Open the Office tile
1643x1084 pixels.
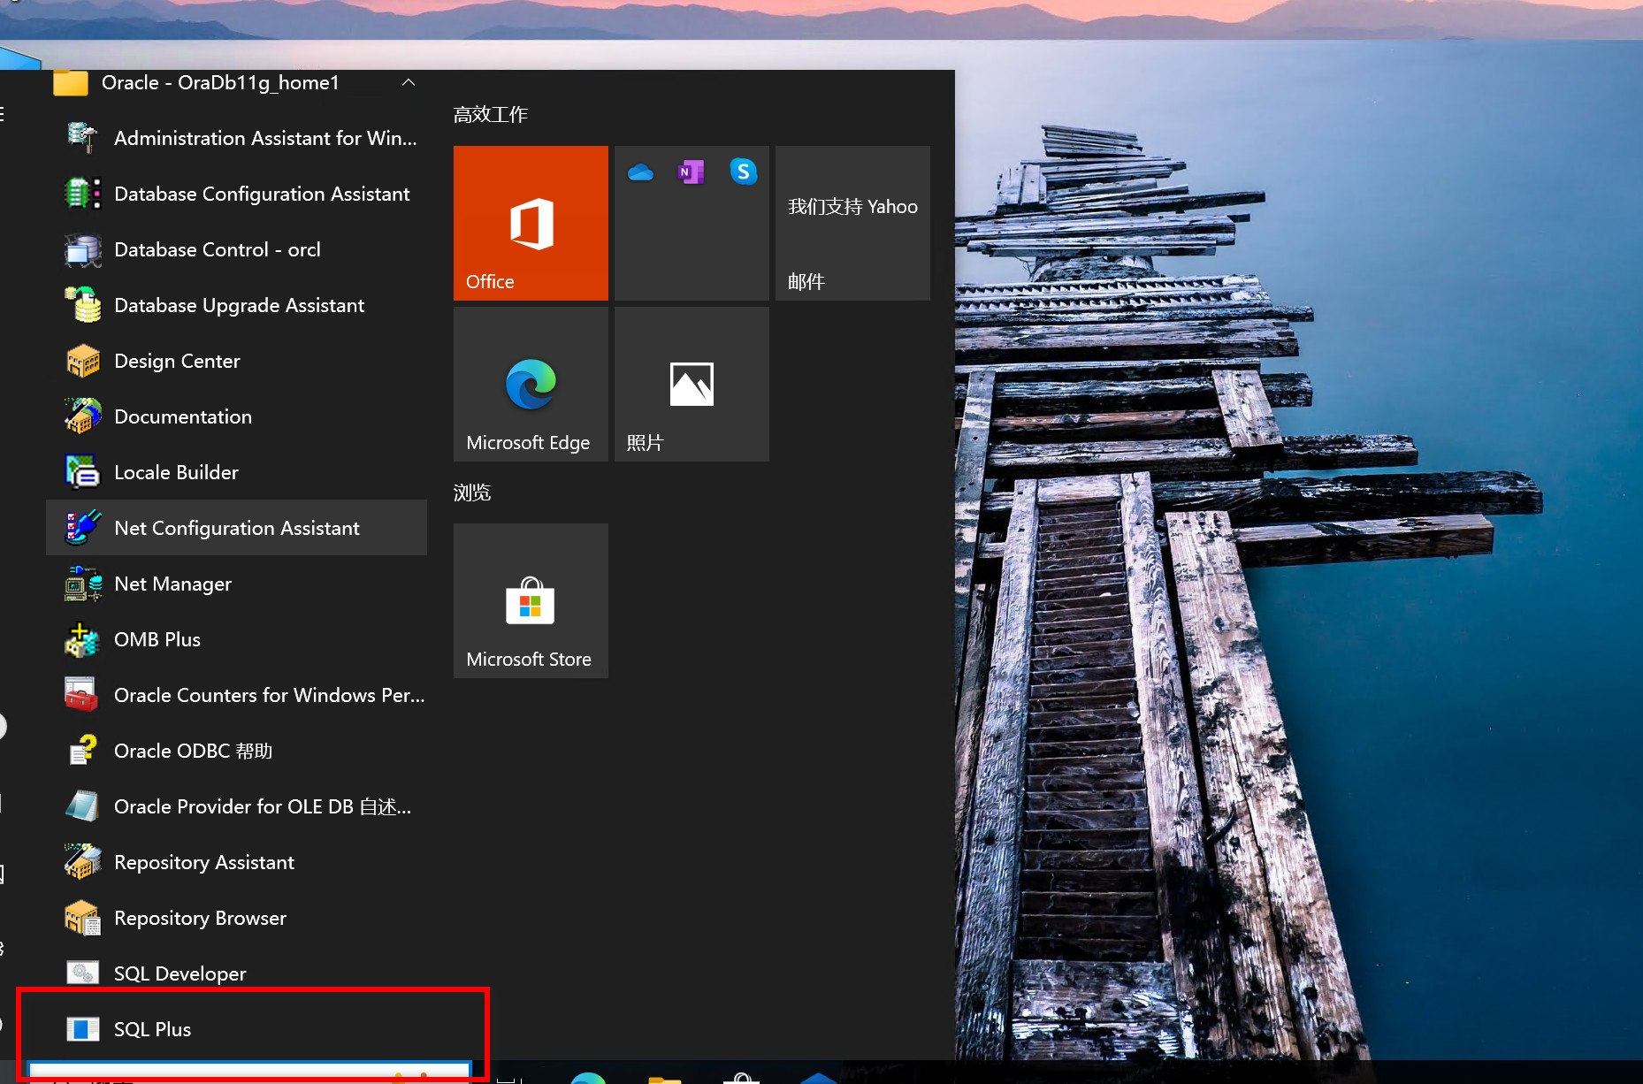pos(531,223)
